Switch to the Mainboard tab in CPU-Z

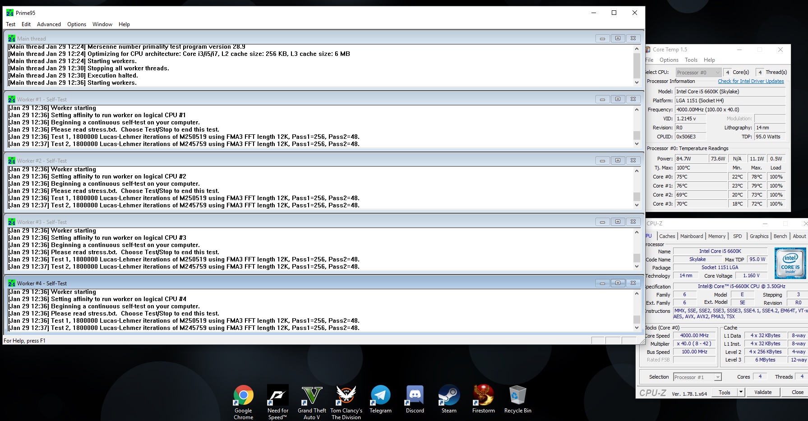[x=692, y=236]
